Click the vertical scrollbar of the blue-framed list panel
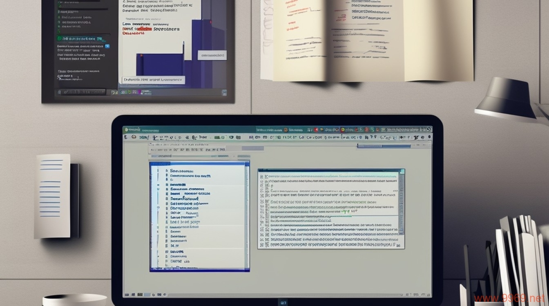549x306 pixels. (246, 216)
